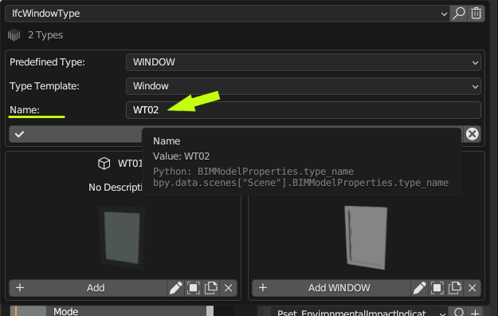Click the pencil edit icon beside Add WINDOW
Screen dimensions: 498x316
[x=419, y=288]
